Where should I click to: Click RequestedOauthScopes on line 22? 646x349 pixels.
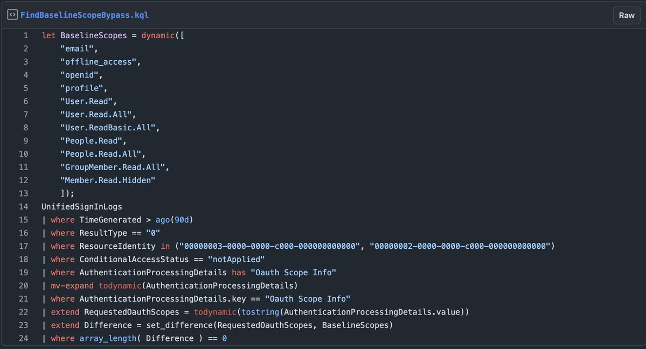tap(132, 312)
